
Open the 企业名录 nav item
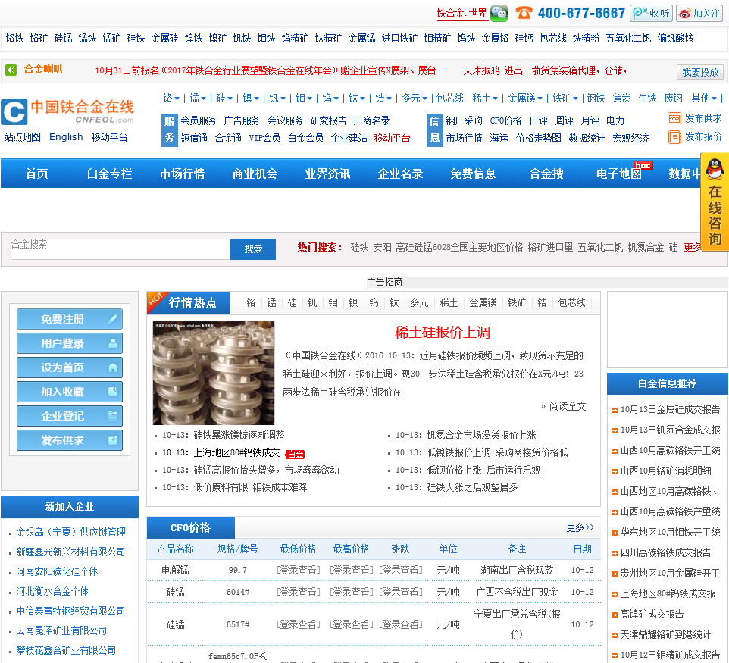400,174
